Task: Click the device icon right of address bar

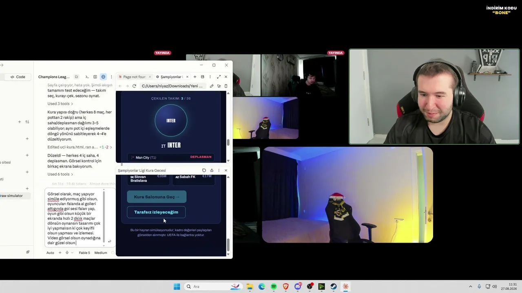Action: (x=226, y=86)
